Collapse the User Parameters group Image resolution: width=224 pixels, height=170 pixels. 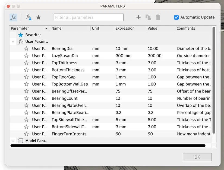click(x=13, y=42)
